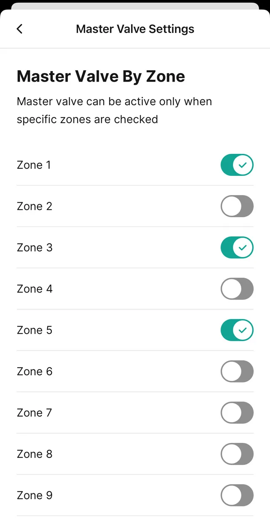The height and width of the screenshot is (530, 270).
Task: Tap the zone description text below the heading
Action: pyautogui.click(x=114, y=110)
